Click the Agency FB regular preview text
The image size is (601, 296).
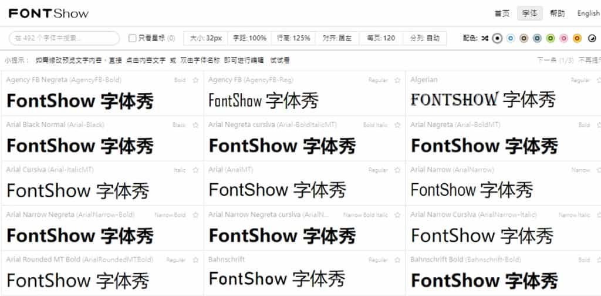coord(264,101)
